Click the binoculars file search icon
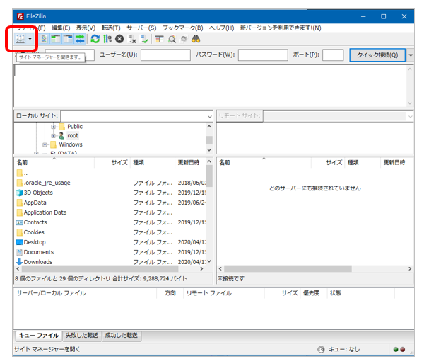This screenshot has width=424, height=364. (196, 39)
